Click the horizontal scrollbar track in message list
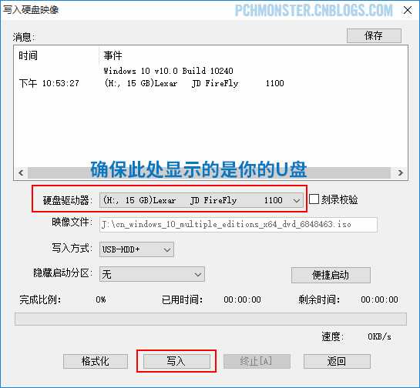 [209, 173]
